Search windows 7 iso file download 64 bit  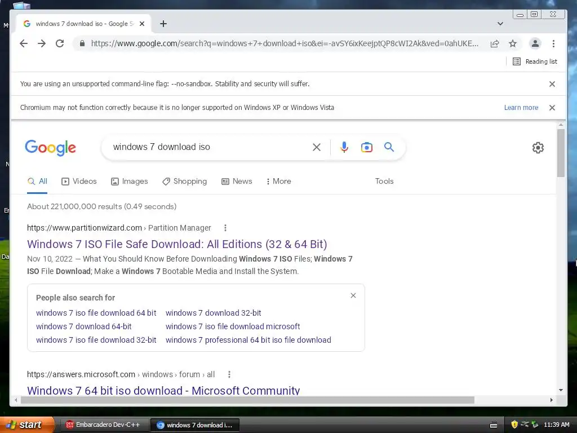pyautogui.click(x=96, y=313)
